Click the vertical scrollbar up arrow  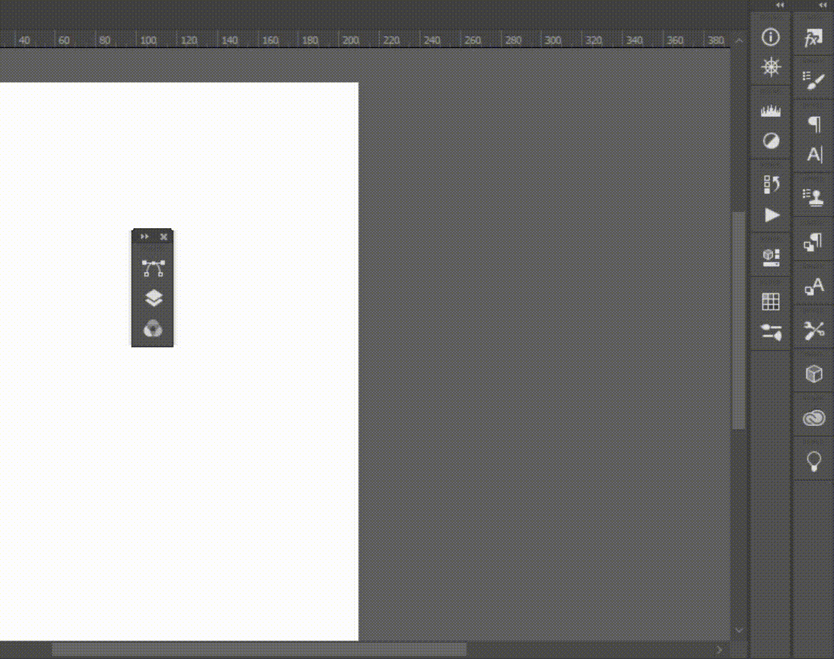739,40
